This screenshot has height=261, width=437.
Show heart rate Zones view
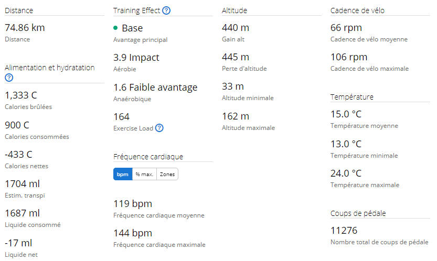pos(167,175)
